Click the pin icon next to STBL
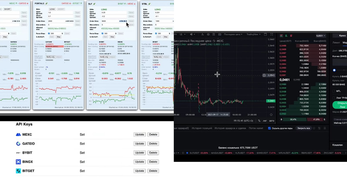The height and width of the screenshot is (183, 347). (149, 4)
